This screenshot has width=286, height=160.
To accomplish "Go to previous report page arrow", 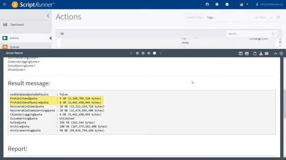I will click(131, 53).
